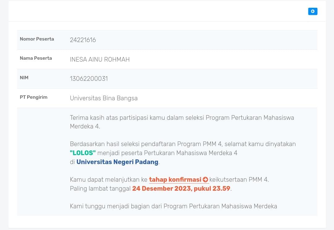
Task: Click Universitas Bina Bangsa text
Action: (104, 98)
